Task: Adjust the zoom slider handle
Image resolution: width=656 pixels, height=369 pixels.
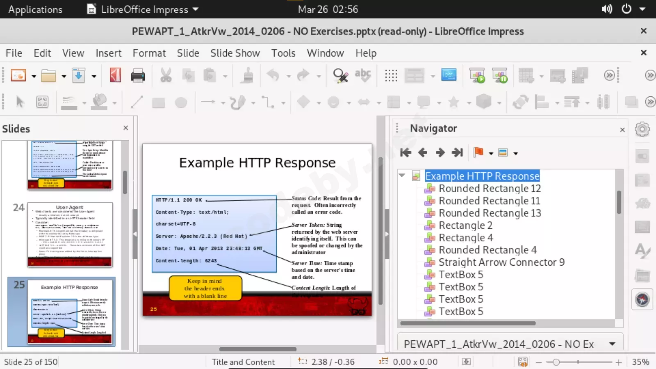Action: pyautogui.click(x=556, y=362)
